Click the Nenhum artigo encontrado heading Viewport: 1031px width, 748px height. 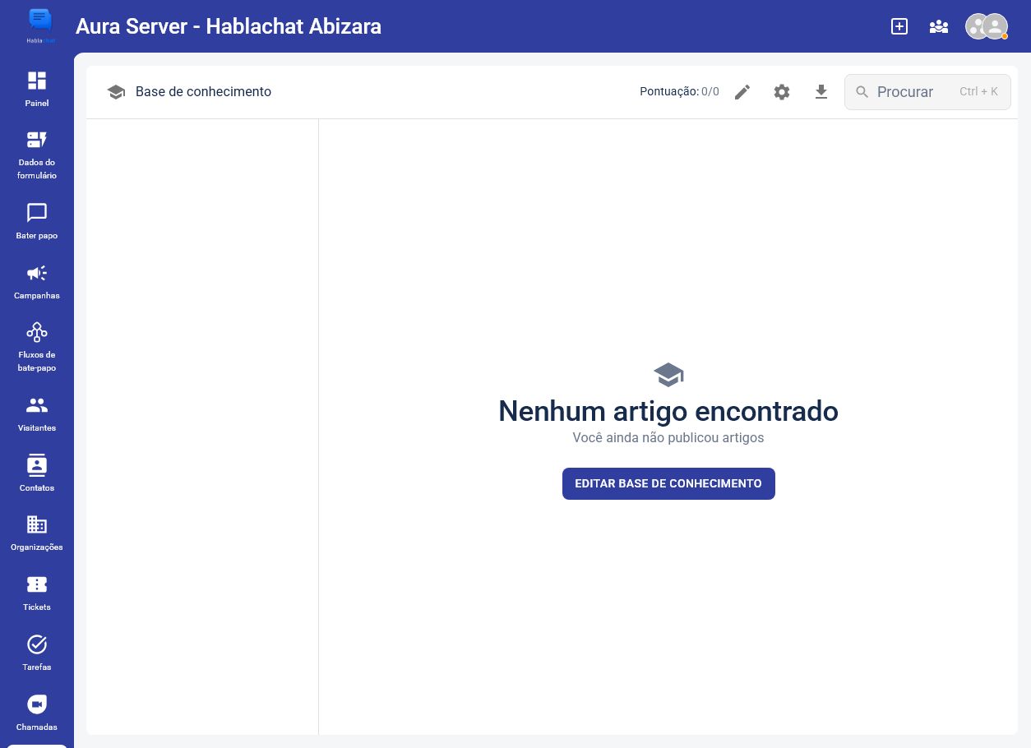pos(668,410)
